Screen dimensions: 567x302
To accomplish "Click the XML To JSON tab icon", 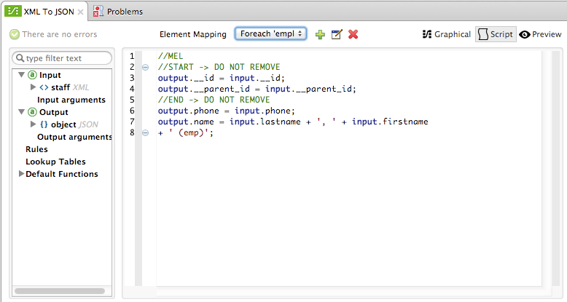I will (x=12, y=11).
